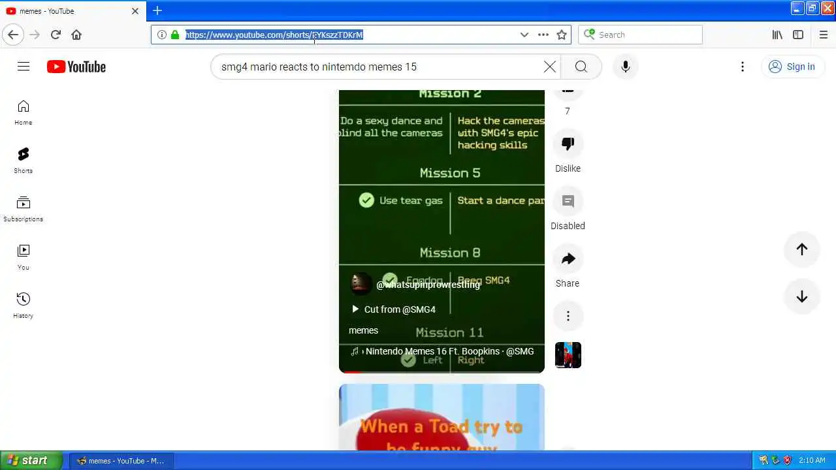
Task: Open YouTube settings three-dot menu
Action: point(743,67)
